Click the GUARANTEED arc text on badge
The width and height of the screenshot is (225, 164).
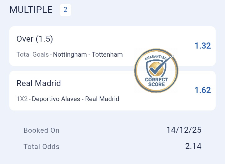coord(155,58)
